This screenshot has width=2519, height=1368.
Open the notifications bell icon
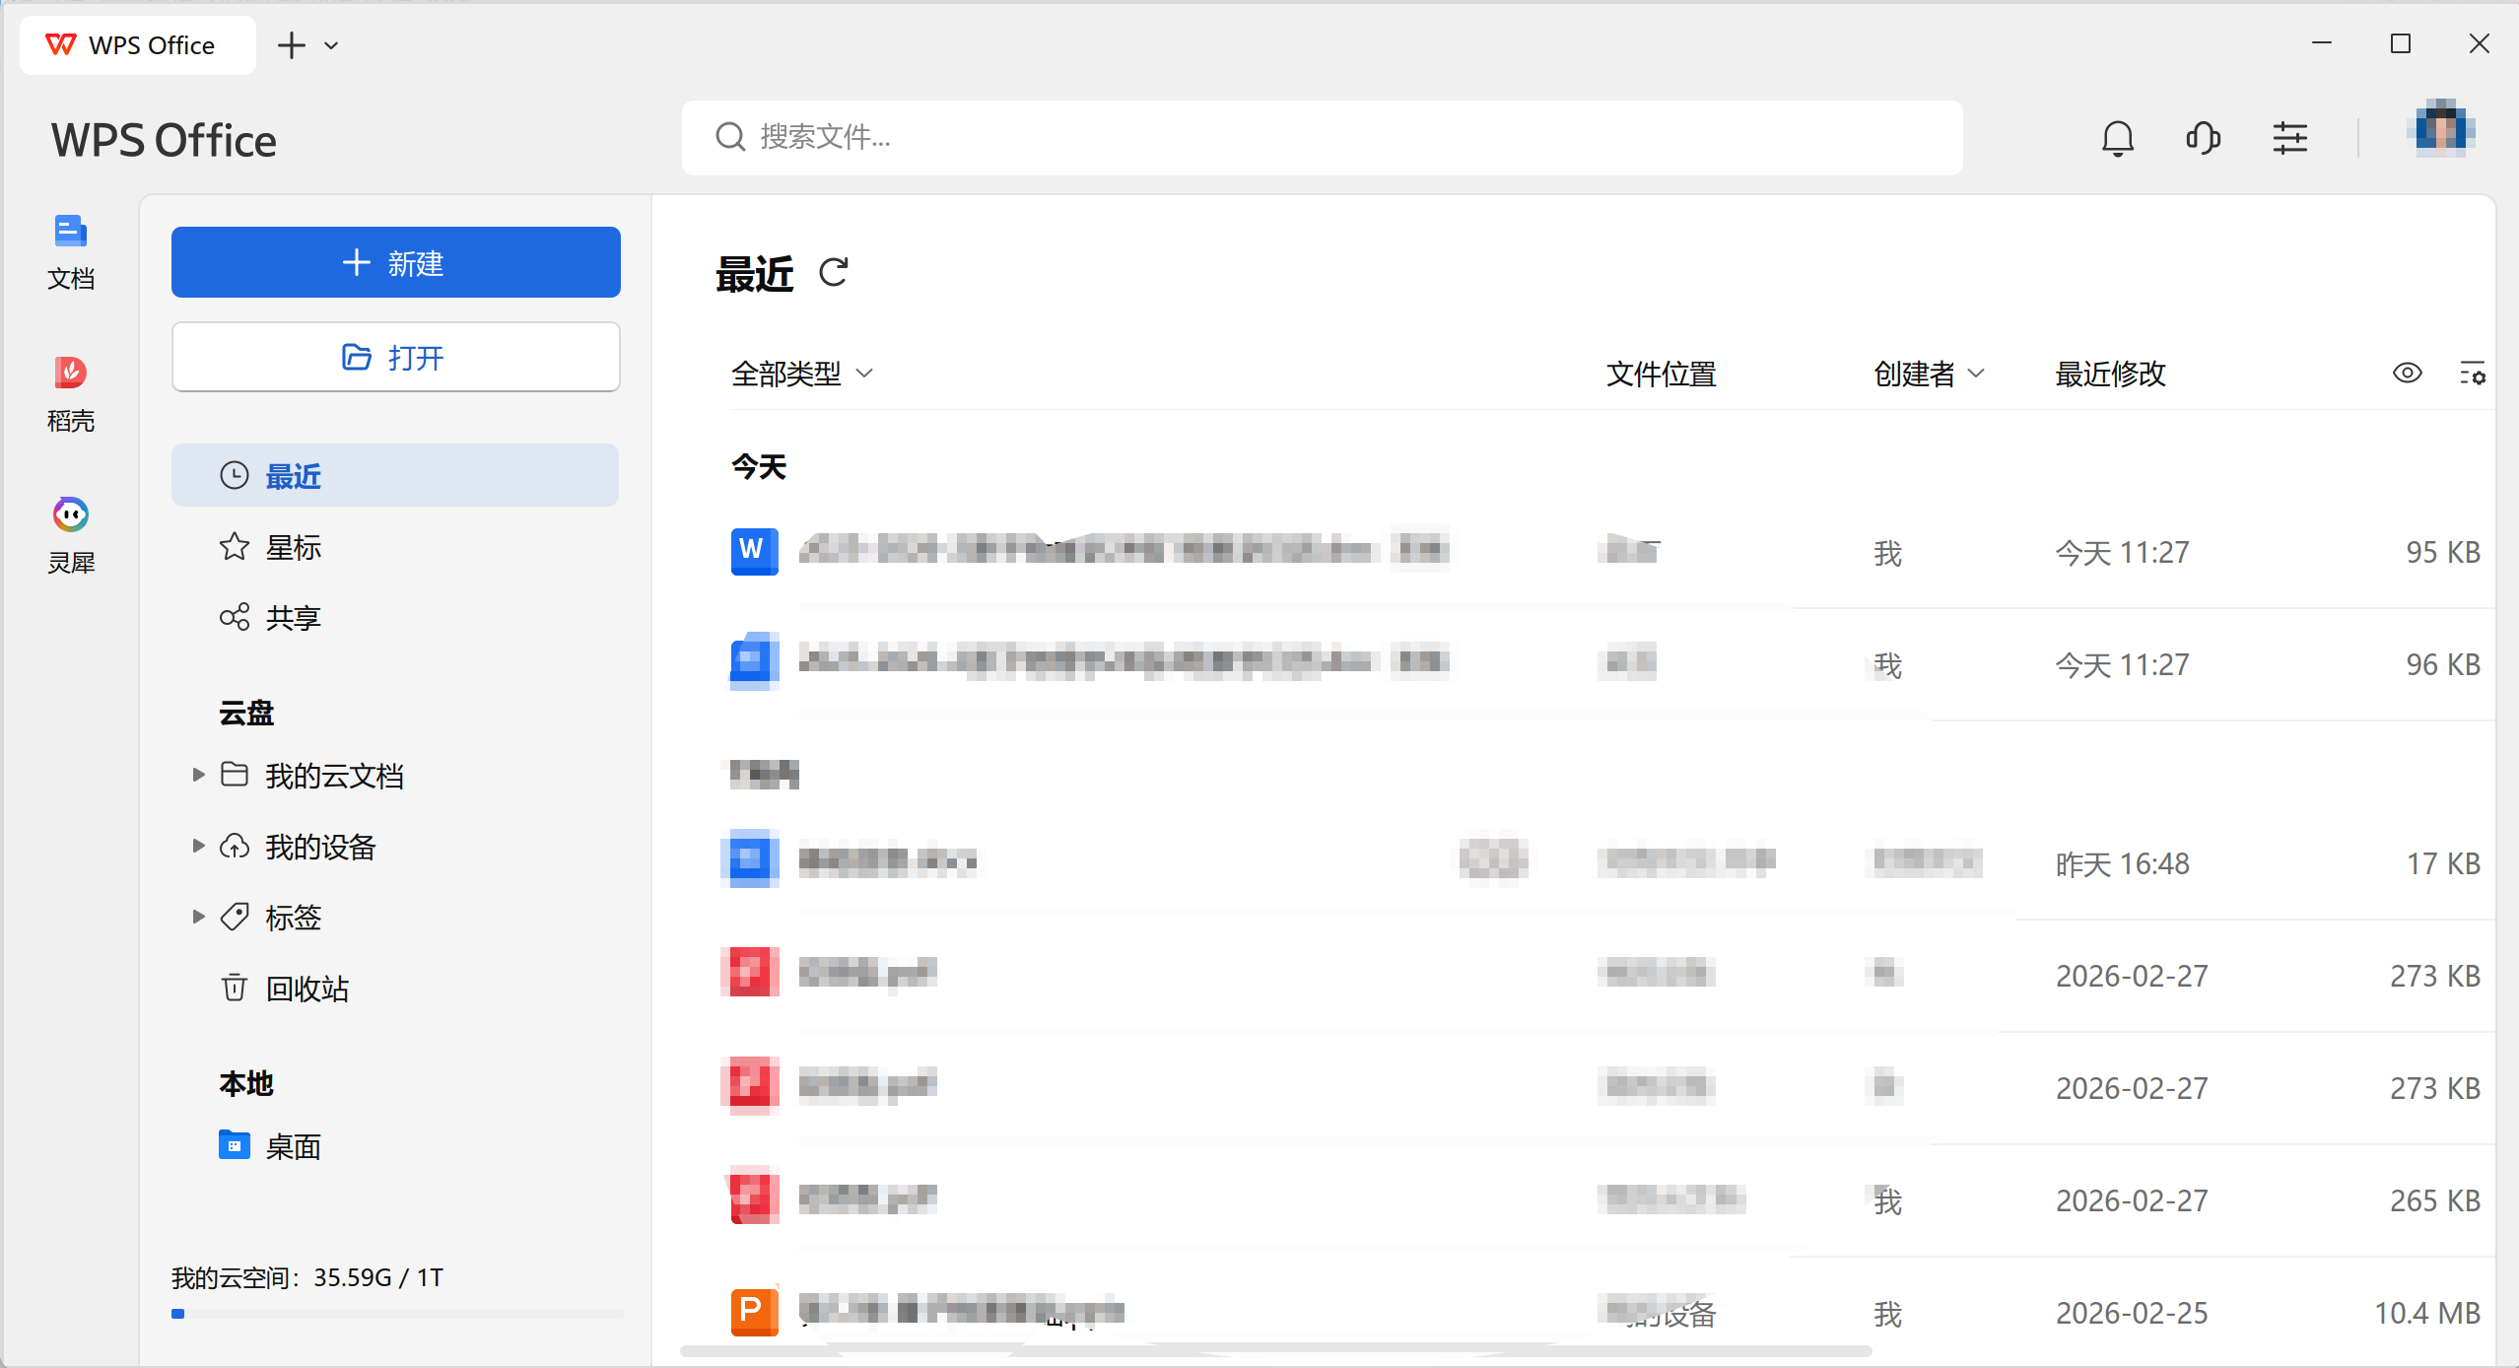point(2117,138)
